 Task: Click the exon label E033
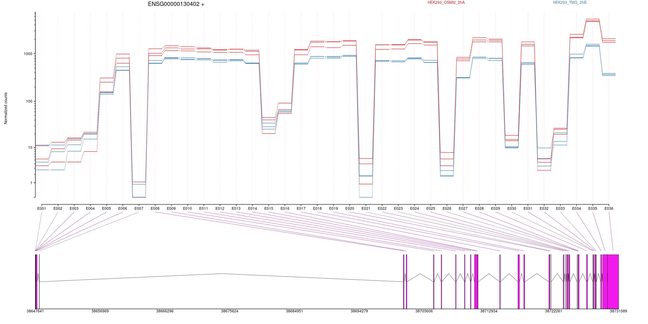(x=560, y=208)
